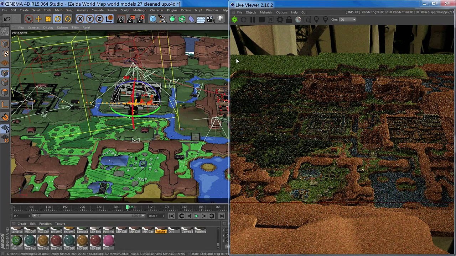
Task: Click the floor environment icon
Action: [201, 19]
